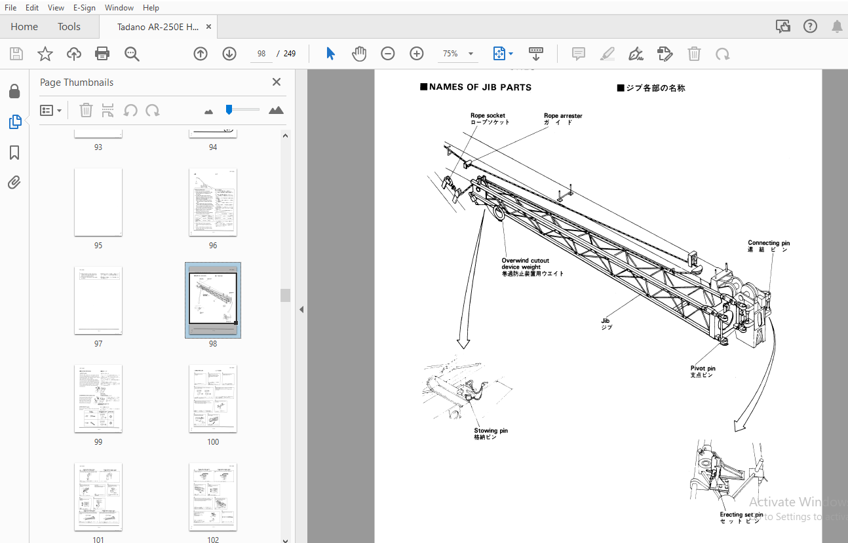Open the share feedback chat icon
This screenshot has width=848, height=543.
coord(783,26)
